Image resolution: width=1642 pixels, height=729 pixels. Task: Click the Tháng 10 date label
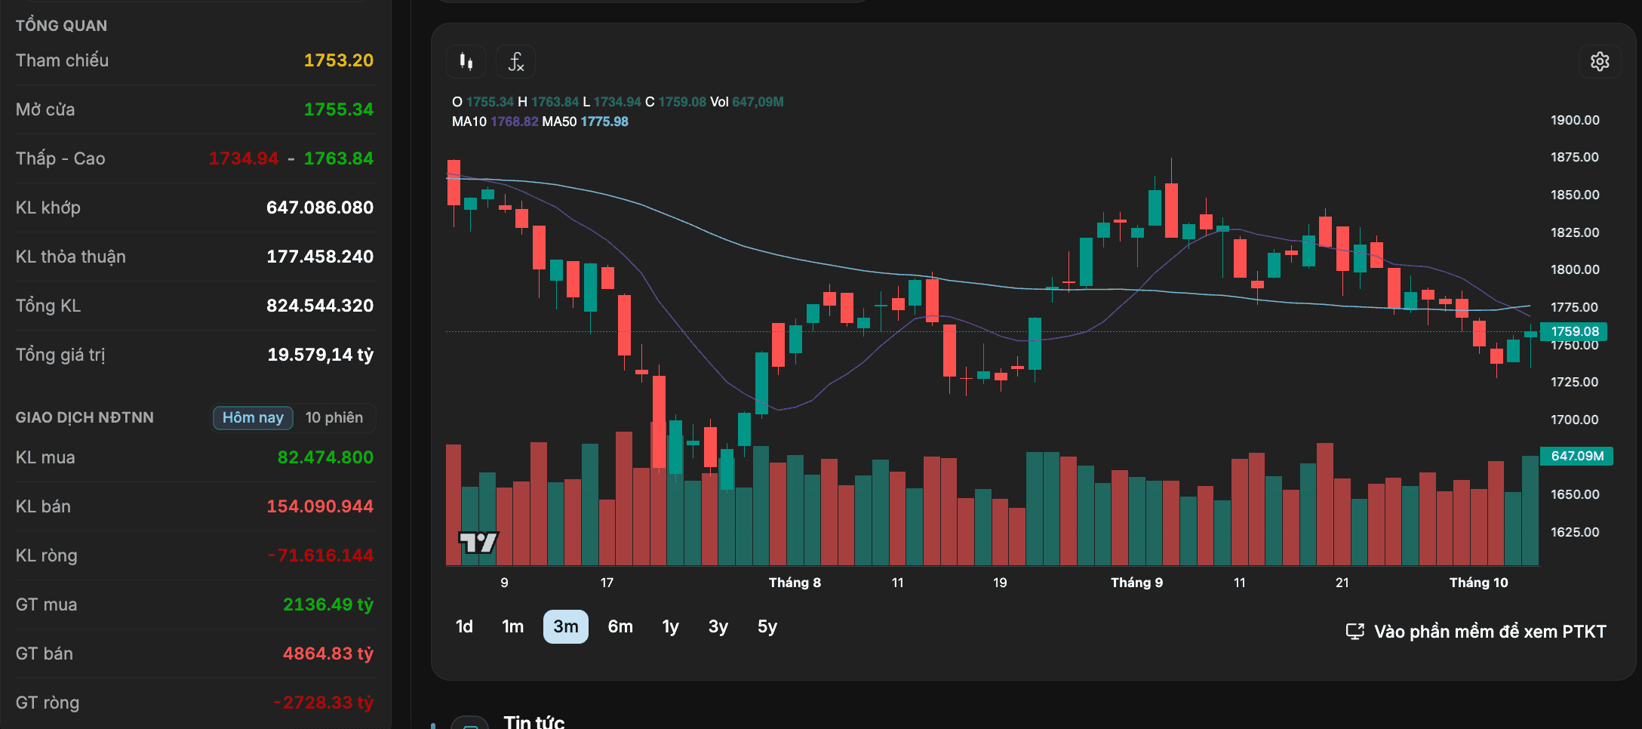click(1478, 583)
